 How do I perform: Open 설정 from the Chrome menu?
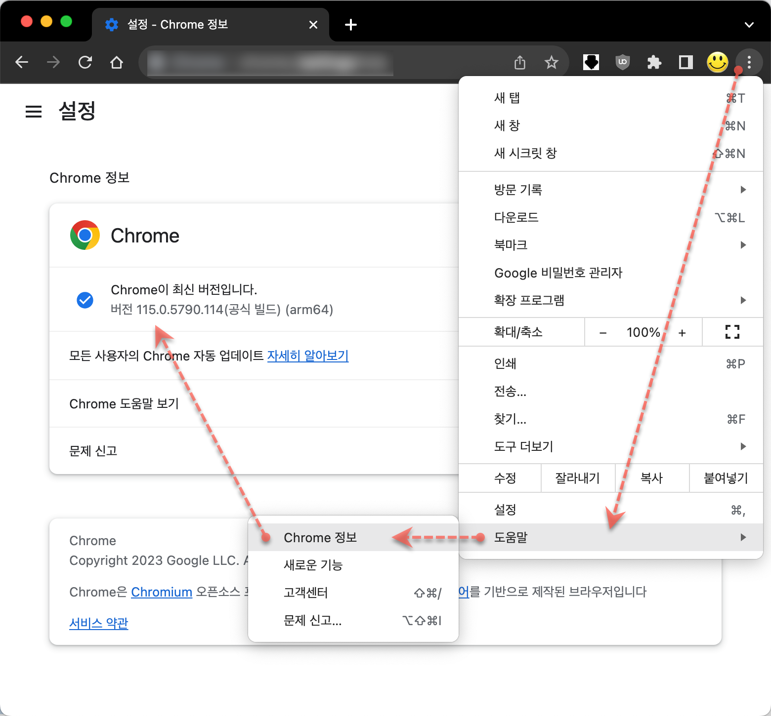(x=611, y=510)
